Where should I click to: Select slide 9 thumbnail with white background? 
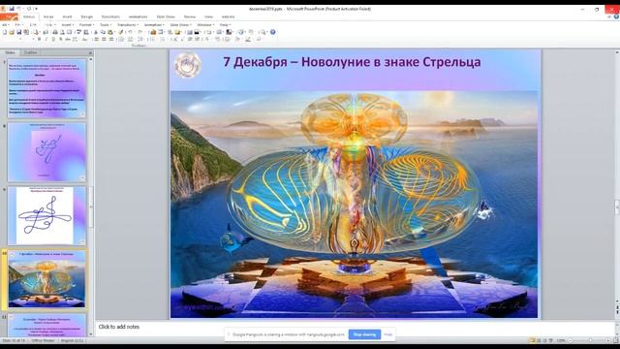46,215
